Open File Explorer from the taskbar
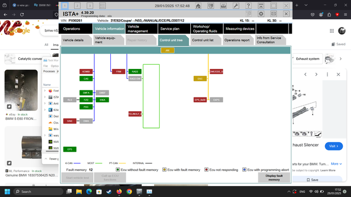 (x=79, y=192)
